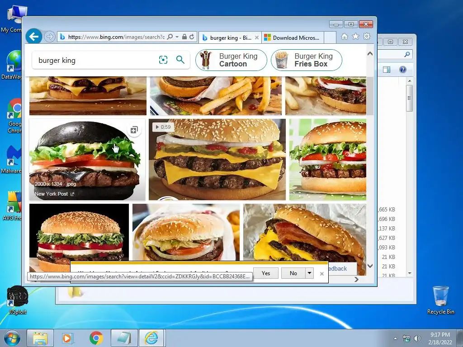This screenshot has width=463, height=347.
Task: Open the volume speaker tray icon
Action: pyautogui.click(x=417, y=338)
